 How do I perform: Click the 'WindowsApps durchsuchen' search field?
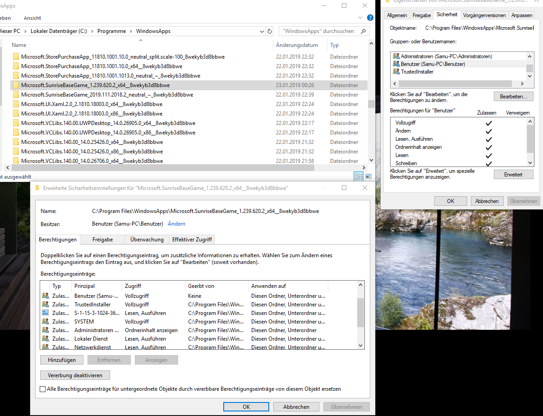324,31
